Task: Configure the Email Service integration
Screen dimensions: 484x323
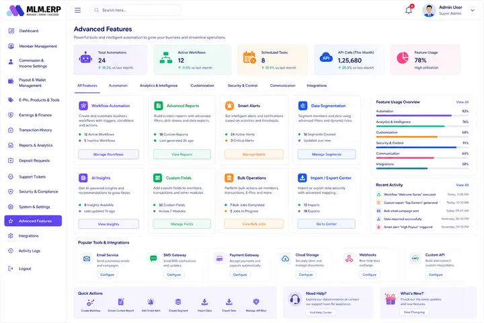Action: (x=107, y=275)
